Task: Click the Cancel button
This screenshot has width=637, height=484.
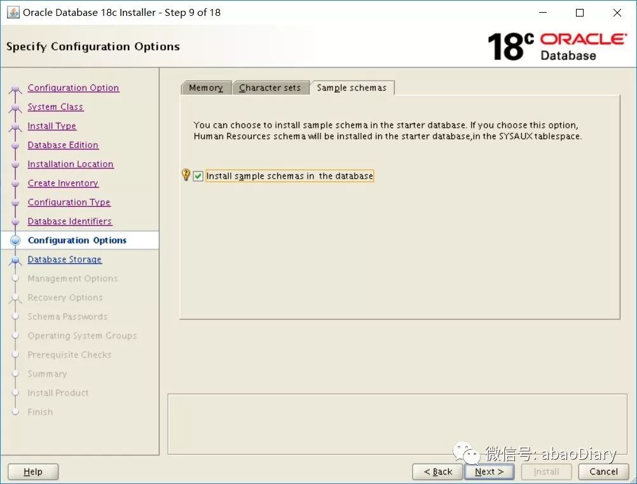Action: click(x=604, y=472)
